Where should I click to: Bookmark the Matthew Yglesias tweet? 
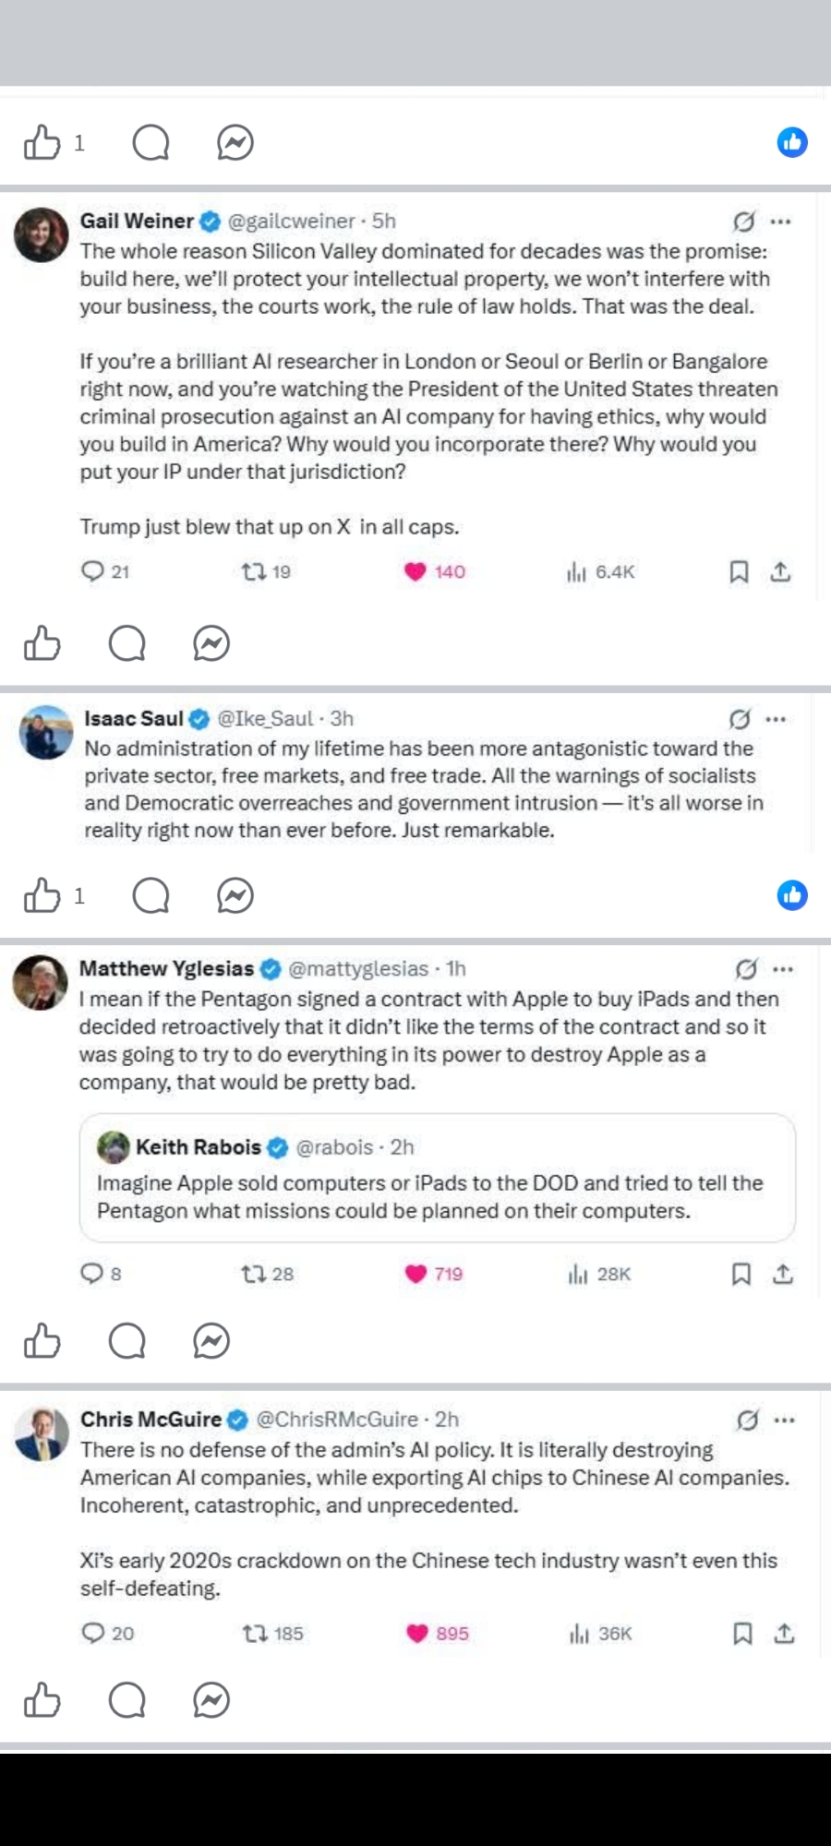[741, 1275]
